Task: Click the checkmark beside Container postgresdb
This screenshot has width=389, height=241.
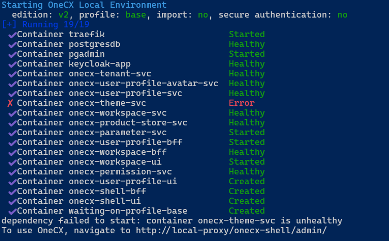Action: coord(12,44)
